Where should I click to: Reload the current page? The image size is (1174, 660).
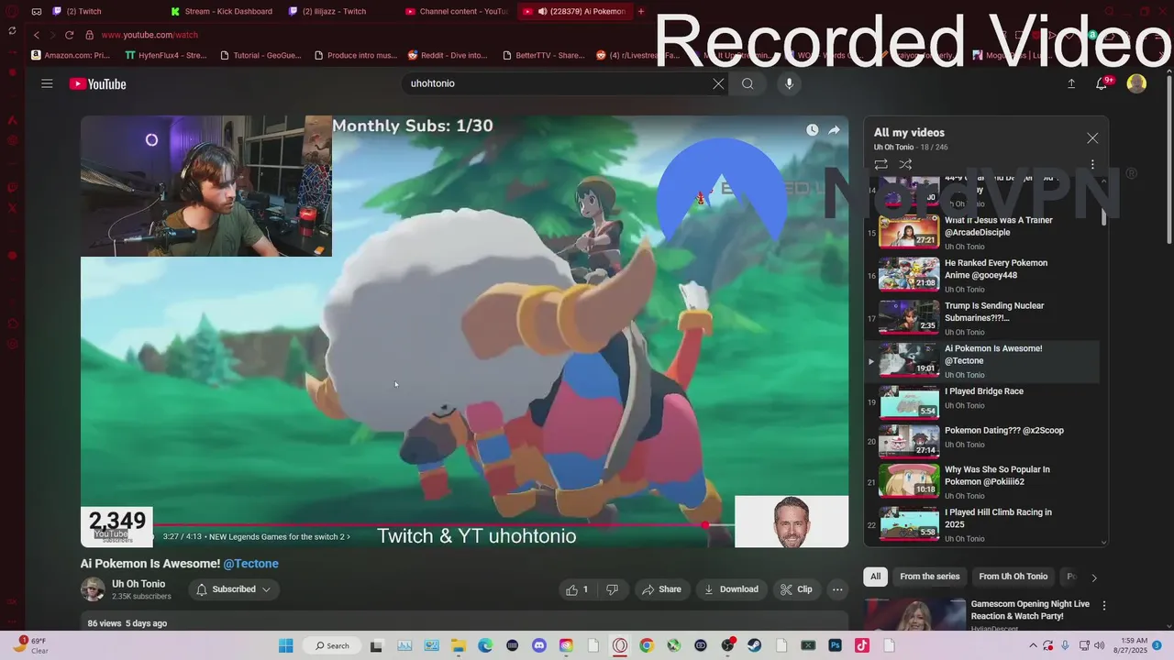pos(69,35)
